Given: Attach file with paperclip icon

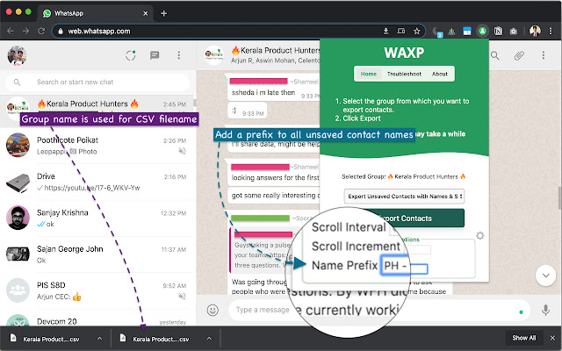Looking at the screenshot, I should tap(519, 55).
